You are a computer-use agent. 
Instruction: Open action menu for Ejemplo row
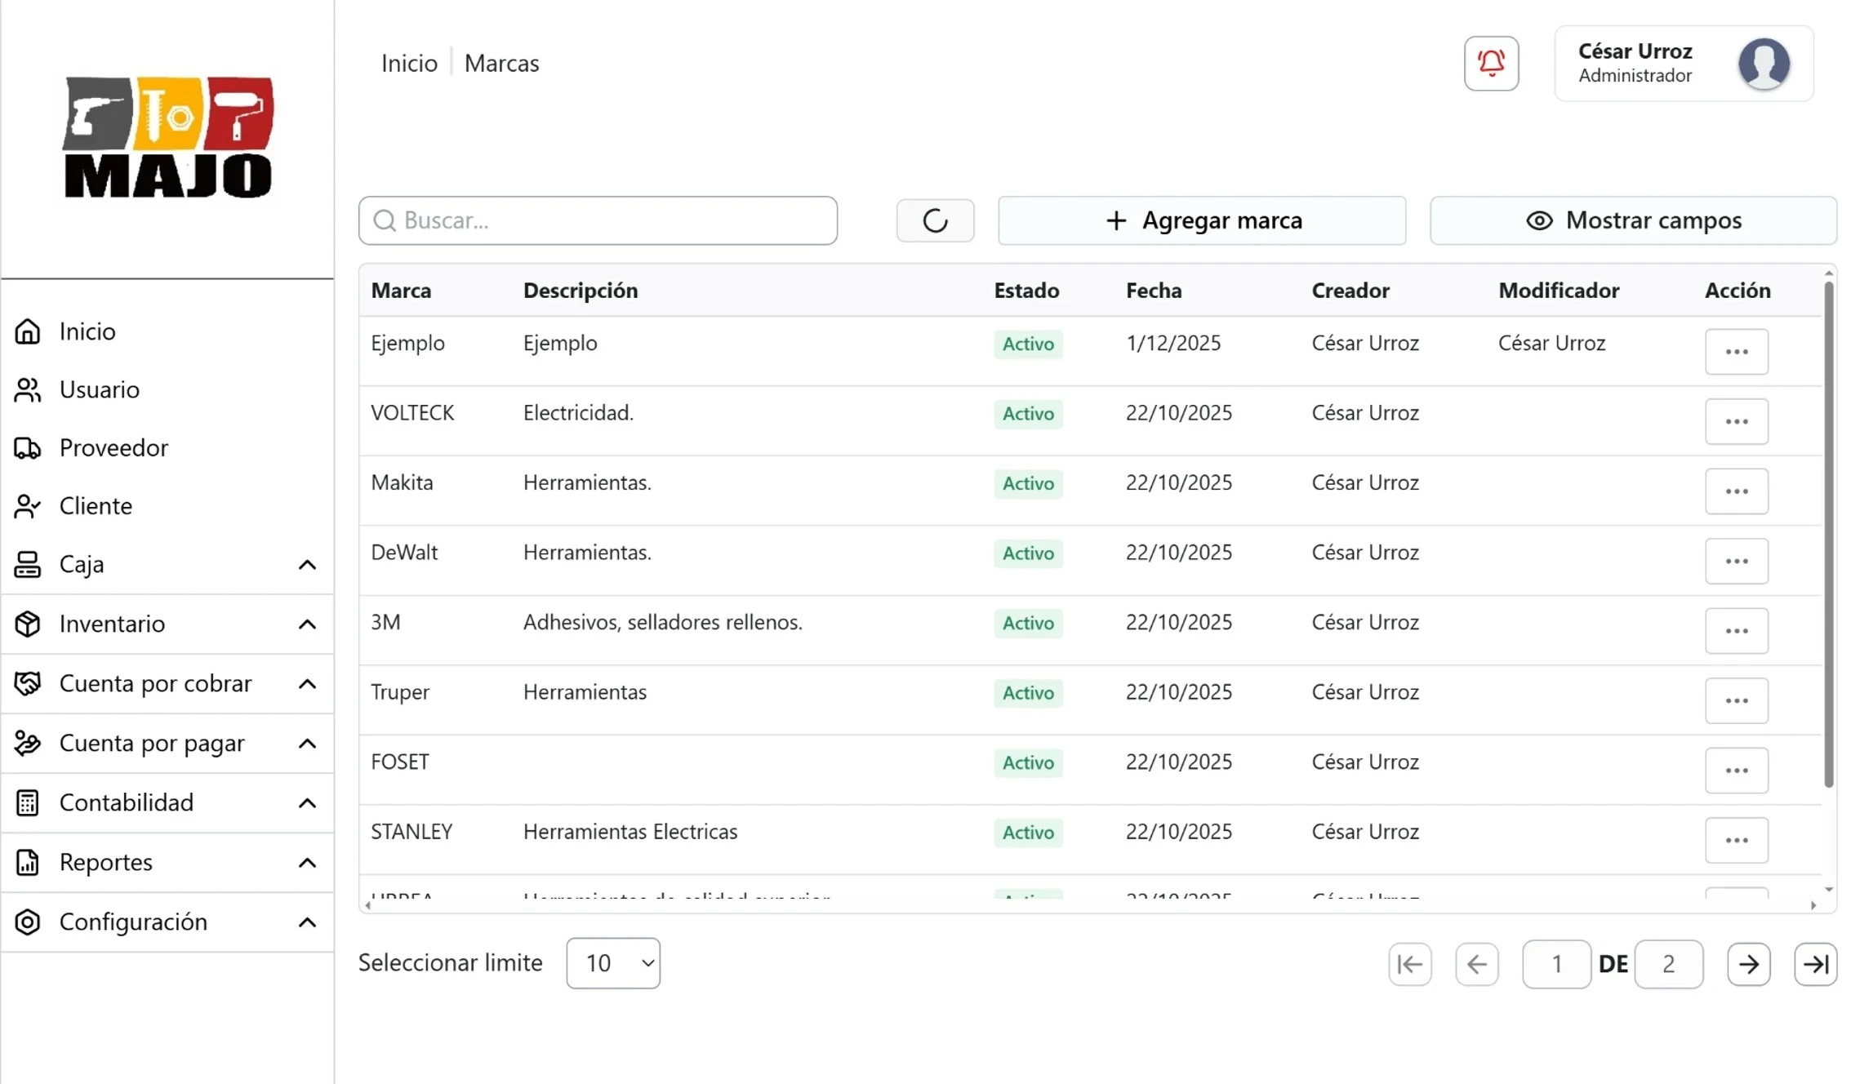(1737, 352)
